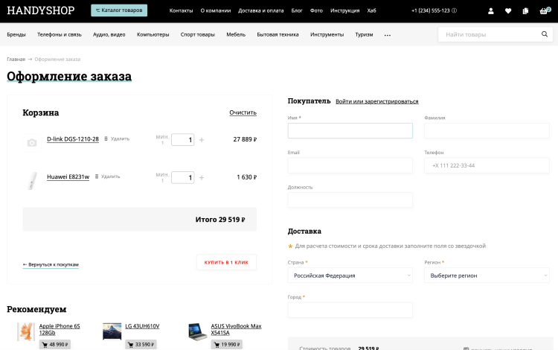This screenshot has height=350, width=558.
Task: Open Huawei E8231w product link
Action: click(68, 177)
